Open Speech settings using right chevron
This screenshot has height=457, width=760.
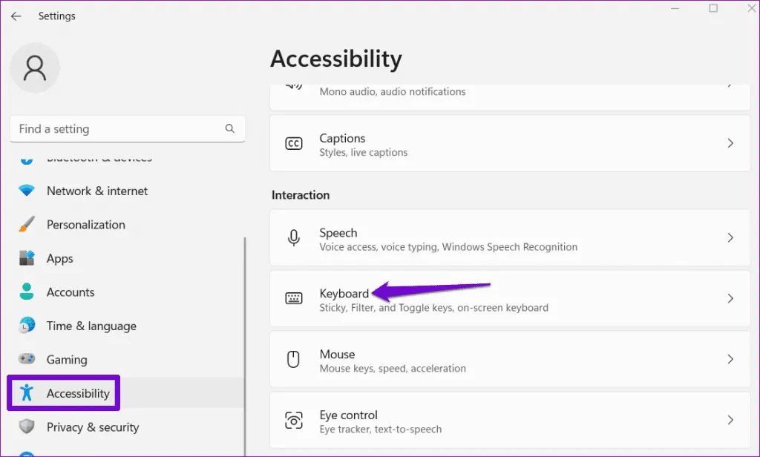click(730, 238)
